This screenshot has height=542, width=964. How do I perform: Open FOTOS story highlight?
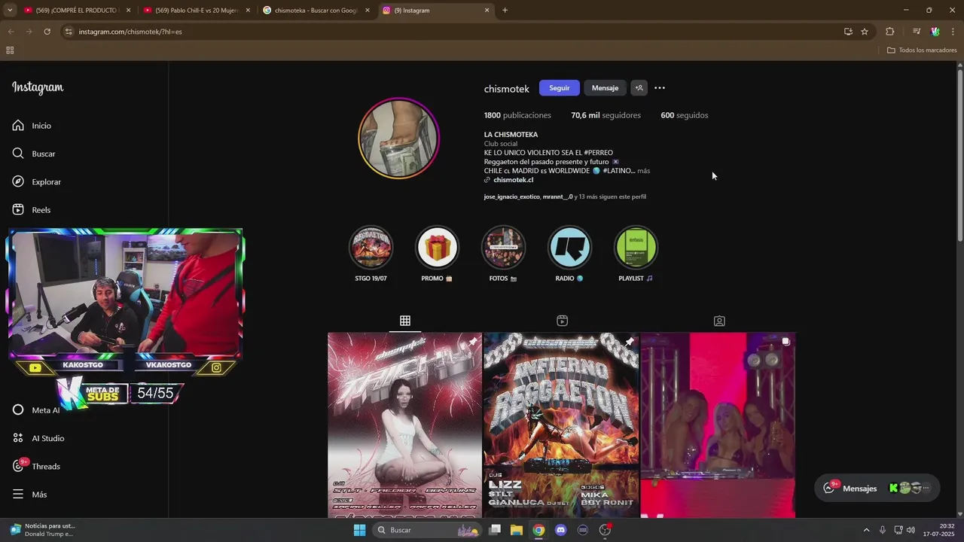click(x=503, y=247)
